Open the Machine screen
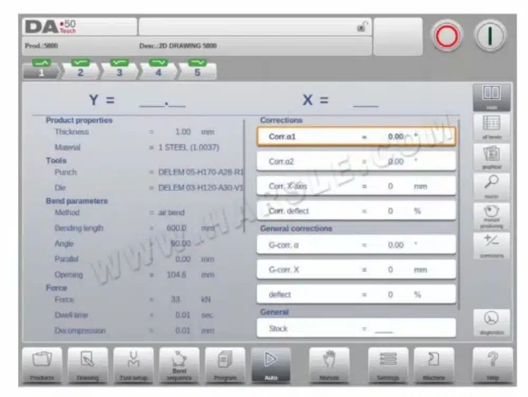Viewport: 528px width, 397px height. [x=433, y=365]
